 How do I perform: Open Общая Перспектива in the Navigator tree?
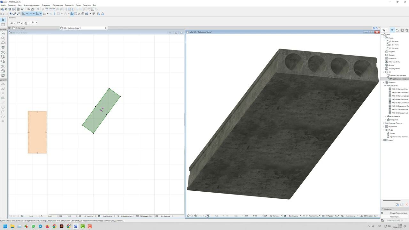(398, 75)
